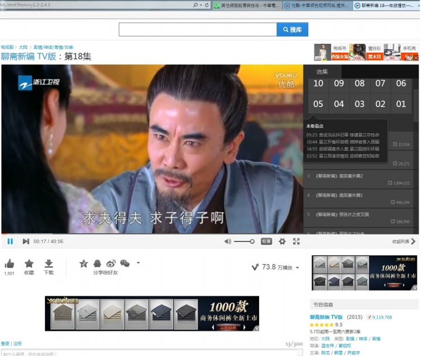
Task: Collapse the playlist via 收起列表 arrow
Action: pos(404,241)
